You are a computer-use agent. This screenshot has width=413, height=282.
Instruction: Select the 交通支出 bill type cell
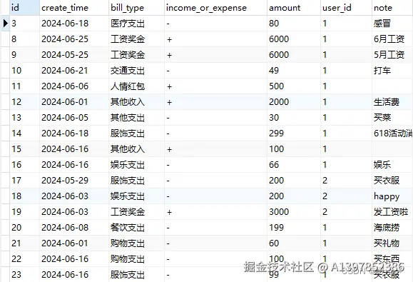click(x=136, y=71)
